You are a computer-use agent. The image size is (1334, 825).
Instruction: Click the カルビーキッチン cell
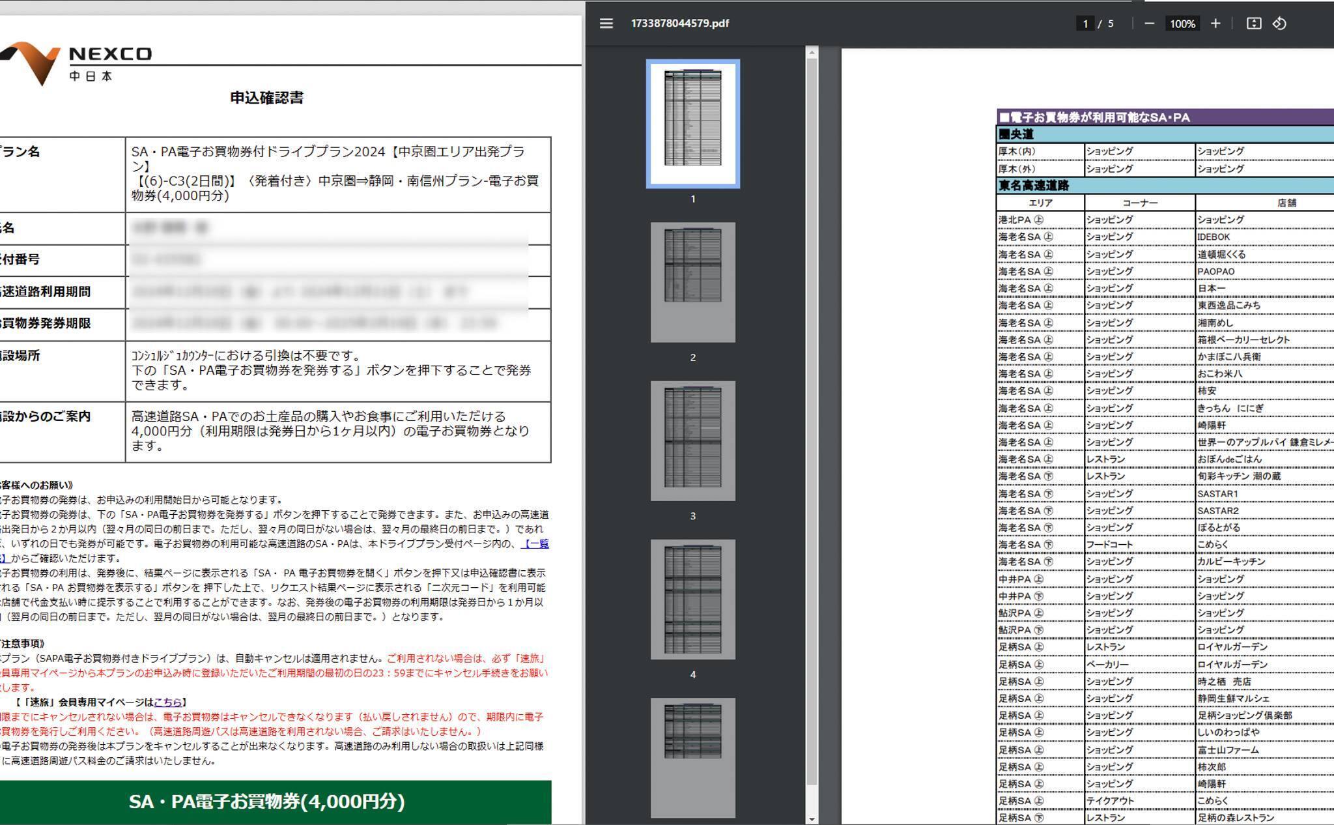(x=1265, y=561)
